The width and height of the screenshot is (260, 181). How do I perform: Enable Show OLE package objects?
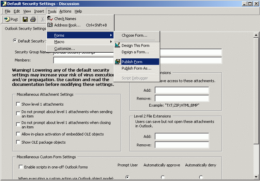click(18, 142)
